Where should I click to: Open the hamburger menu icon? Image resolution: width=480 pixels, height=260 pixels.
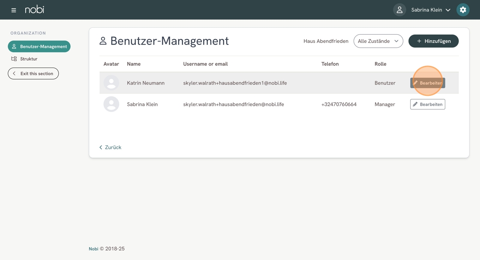[14, 10]
